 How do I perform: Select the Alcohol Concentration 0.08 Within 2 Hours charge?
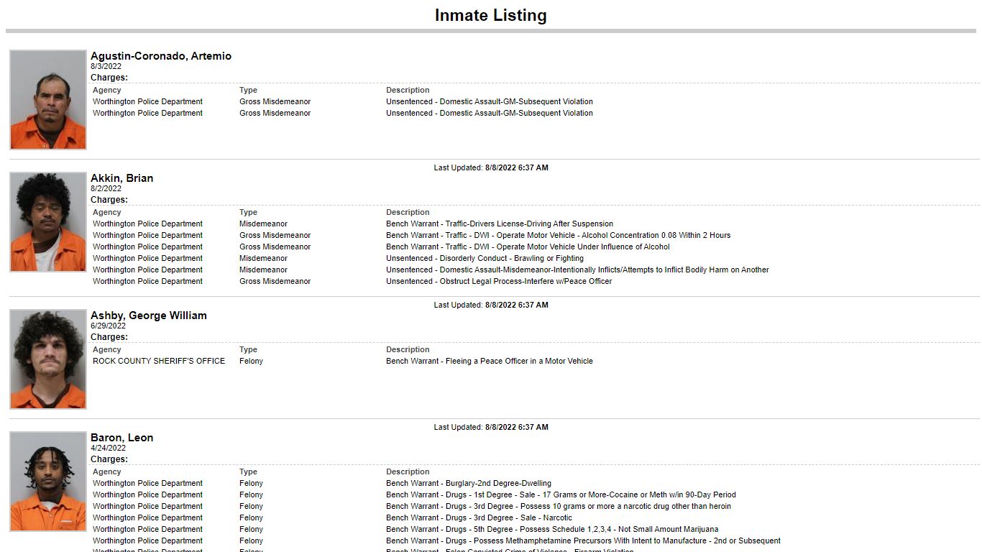pyautogui.click(x=558, y=236)
